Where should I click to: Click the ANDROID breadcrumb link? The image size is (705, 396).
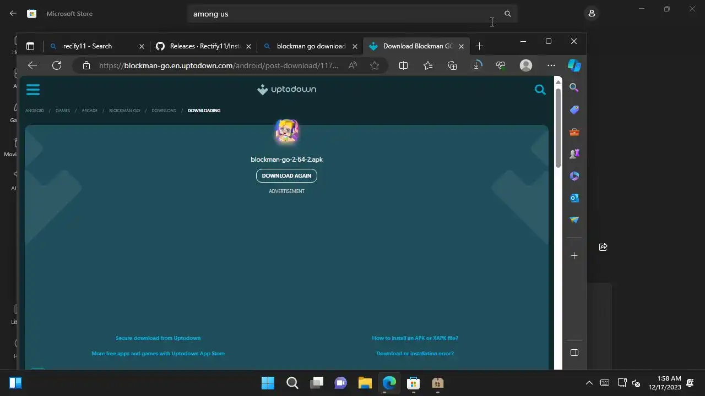pos(34,111)
